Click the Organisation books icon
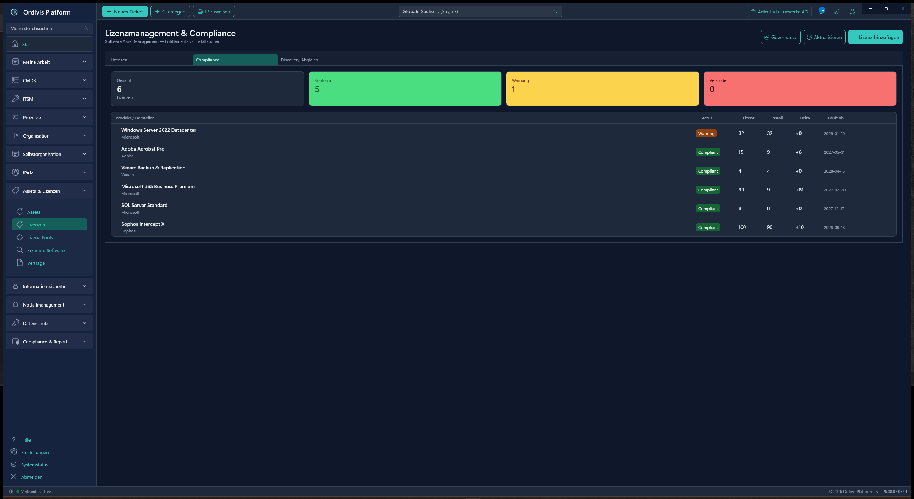The image size is (914, 499). [15, 135]
